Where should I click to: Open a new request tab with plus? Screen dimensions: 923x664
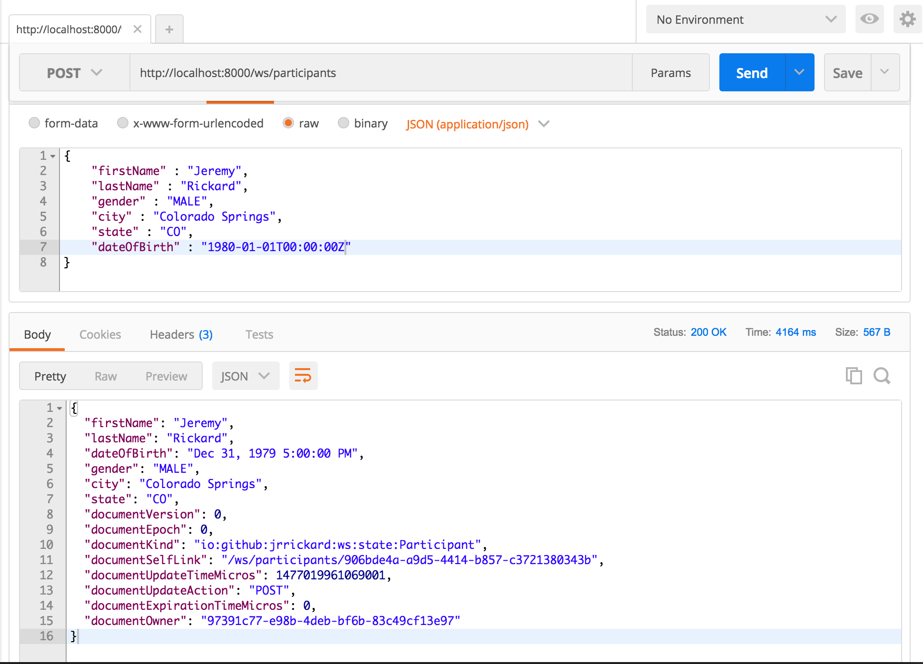click(169, 29)
